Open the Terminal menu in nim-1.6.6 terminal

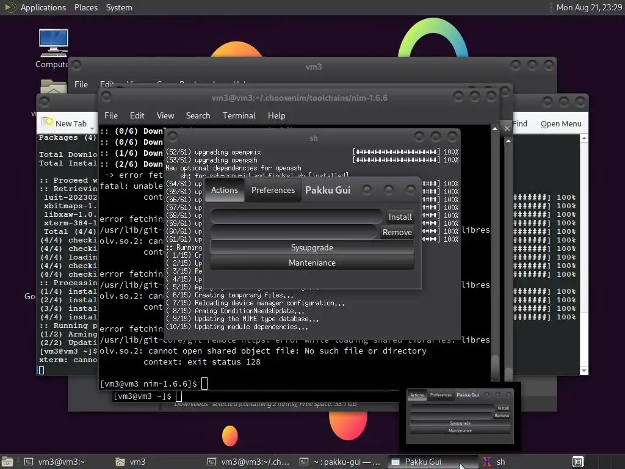pos(239,115)
